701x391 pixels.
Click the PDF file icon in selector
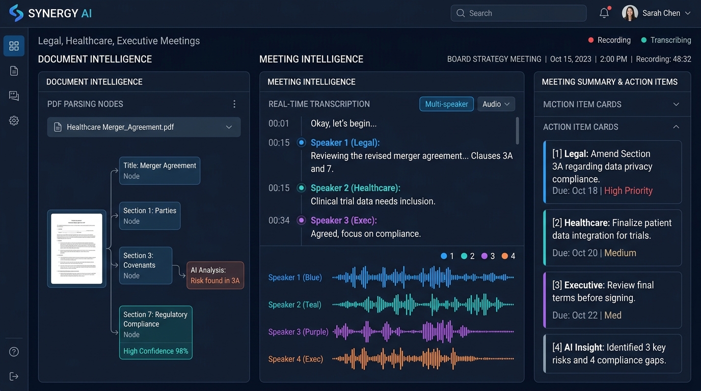(58, 127)
